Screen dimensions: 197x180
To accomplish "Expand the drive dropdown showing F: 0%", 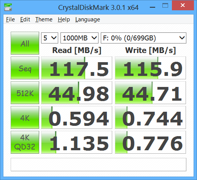I will pos(143,38).
